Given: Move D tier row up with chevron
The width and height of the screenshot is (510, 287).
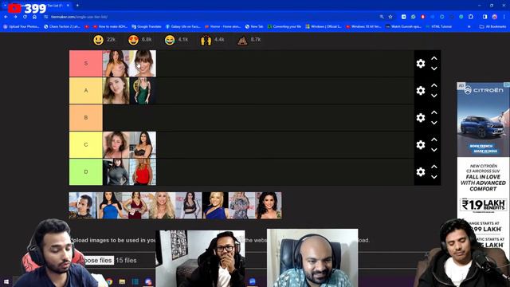Looking at the screenshot, I should coord(433,167).
